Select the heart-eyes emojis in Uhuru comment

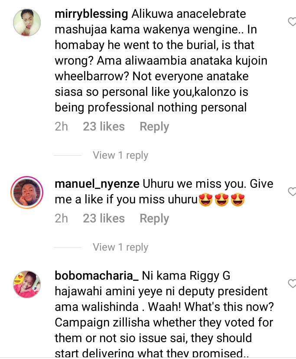click(x=221, y=199)
